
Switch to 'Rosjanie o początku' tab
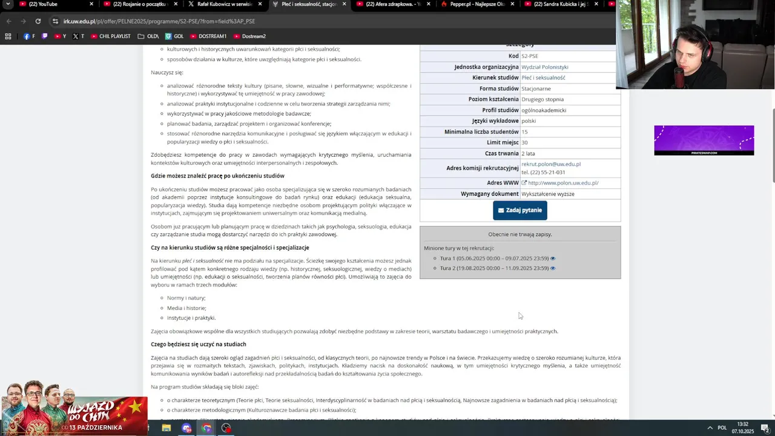[138, 4]
